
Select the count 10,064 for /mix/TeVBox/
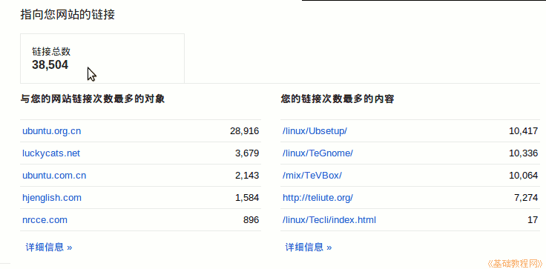click(x=523, y=176)
